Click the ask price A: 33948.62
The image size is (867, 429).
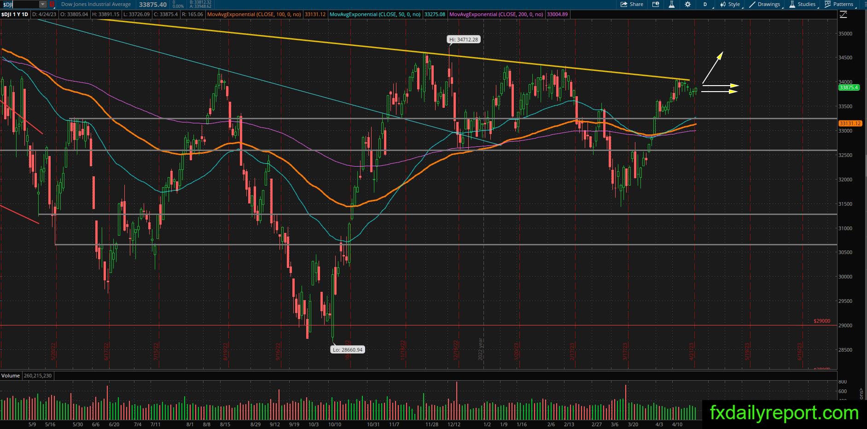pyautogui.click(x=200, y=6)
